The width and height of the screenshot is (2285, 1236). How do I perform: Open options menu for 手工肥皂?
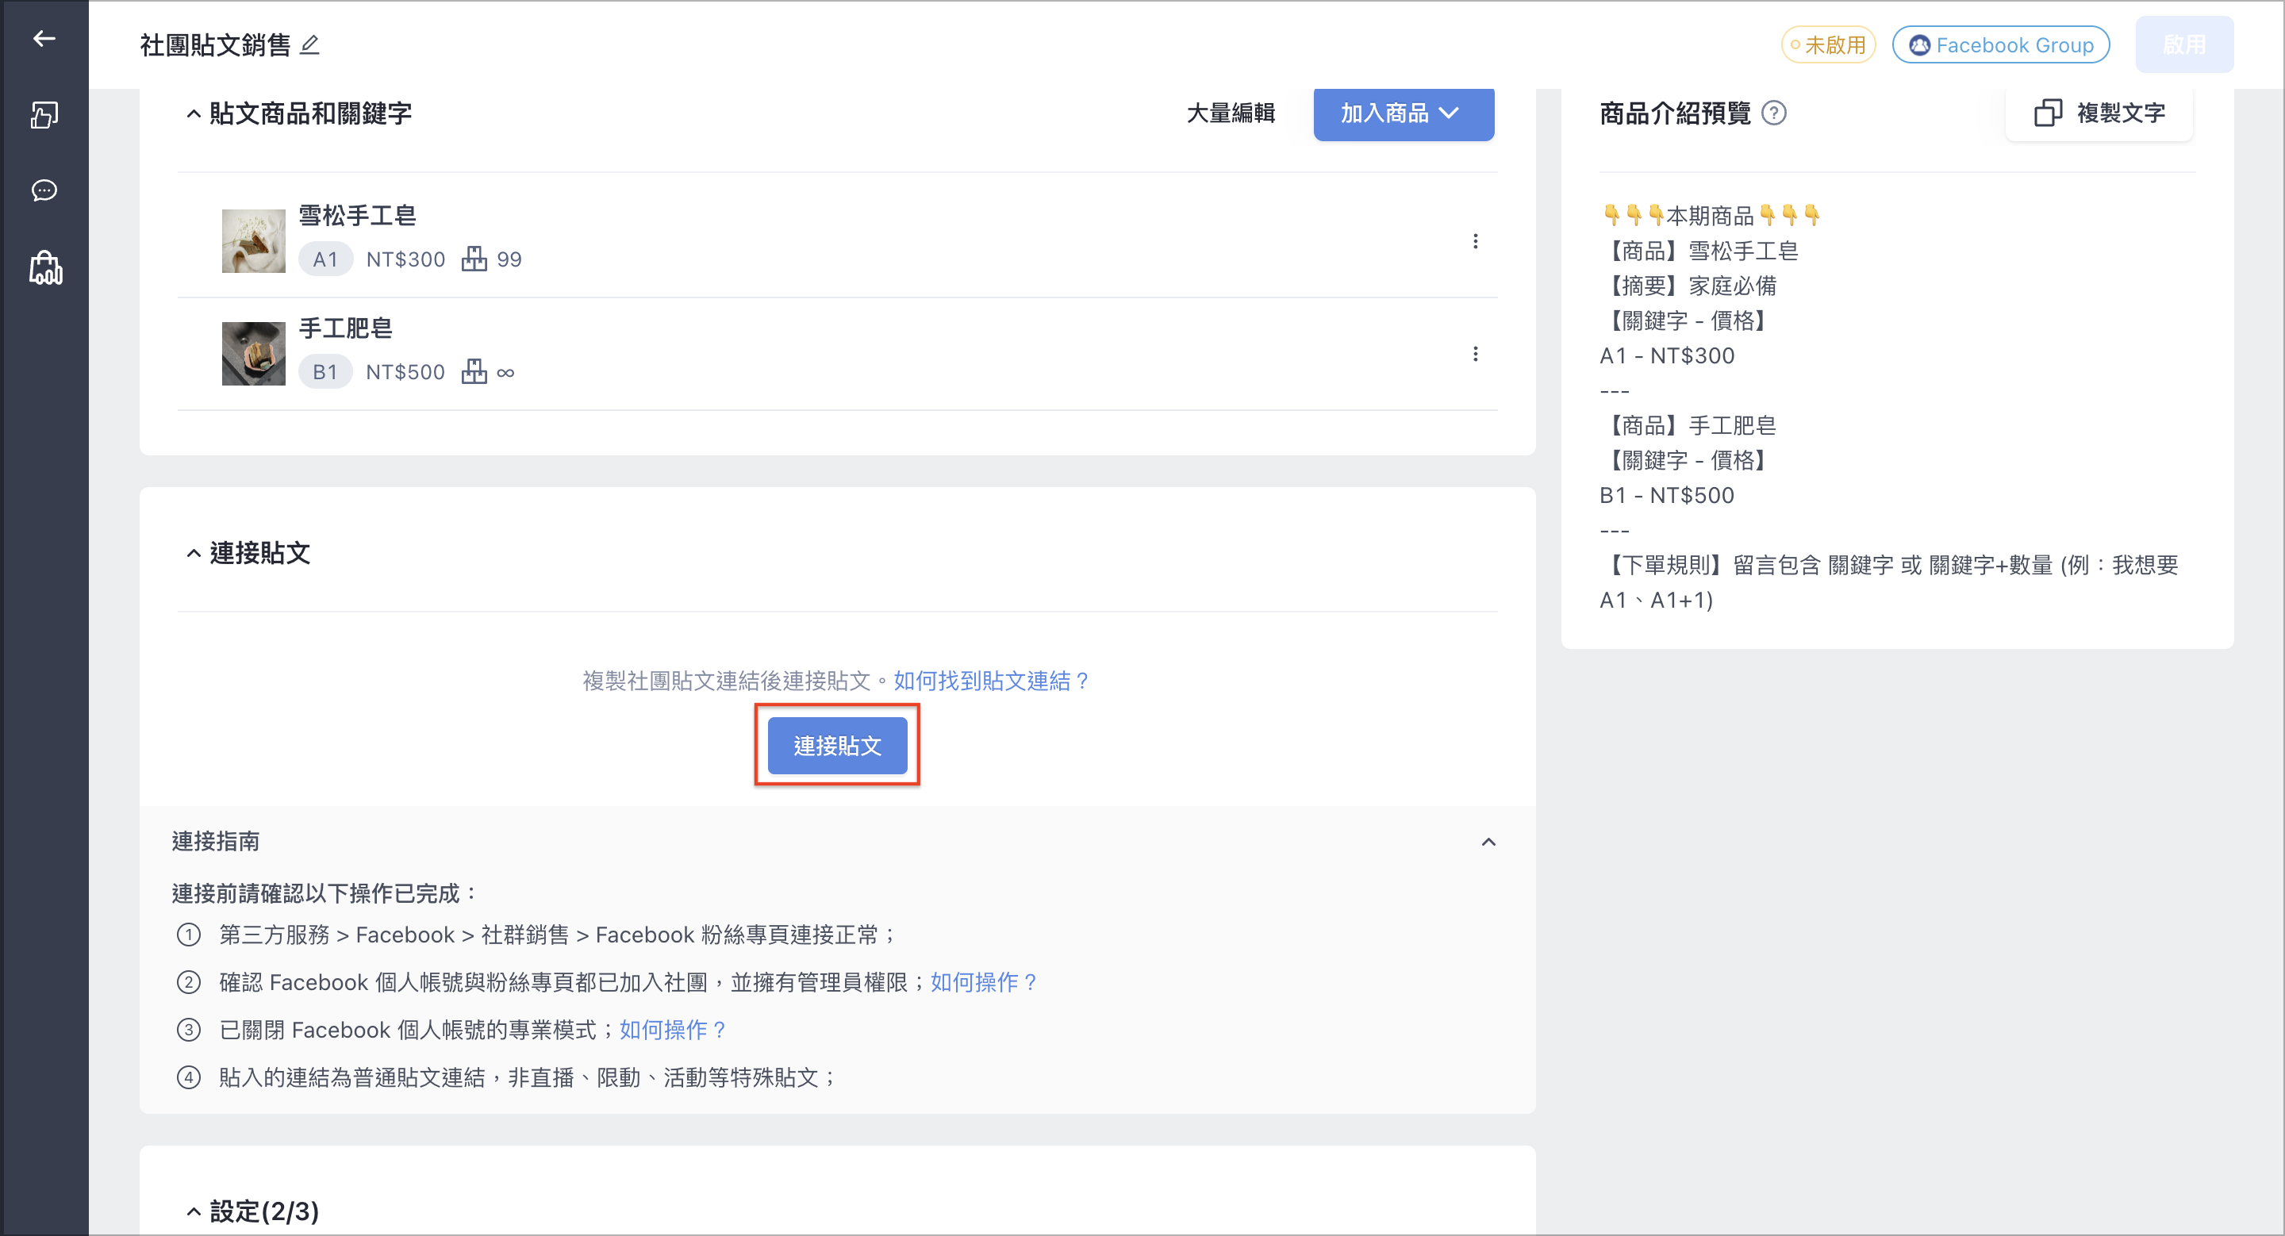(1475, 354)
